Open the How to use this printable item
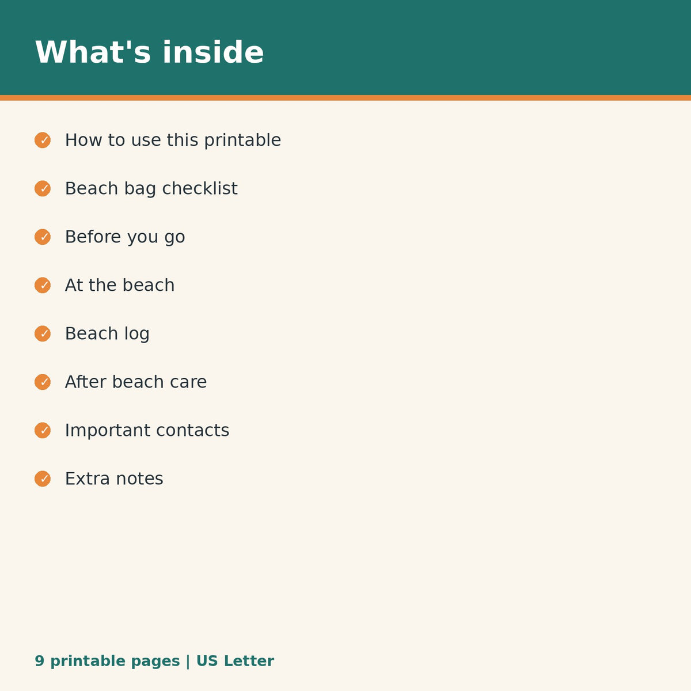The width and height of the screenshot is (691, 691). coord(173,141)
